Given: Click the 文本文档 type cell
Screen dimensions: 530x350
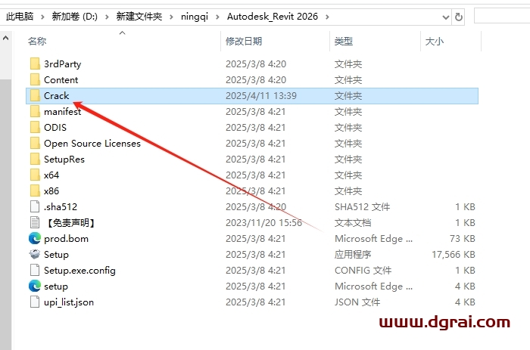Looking at the screenshot, I should click(x=353, y=223).
